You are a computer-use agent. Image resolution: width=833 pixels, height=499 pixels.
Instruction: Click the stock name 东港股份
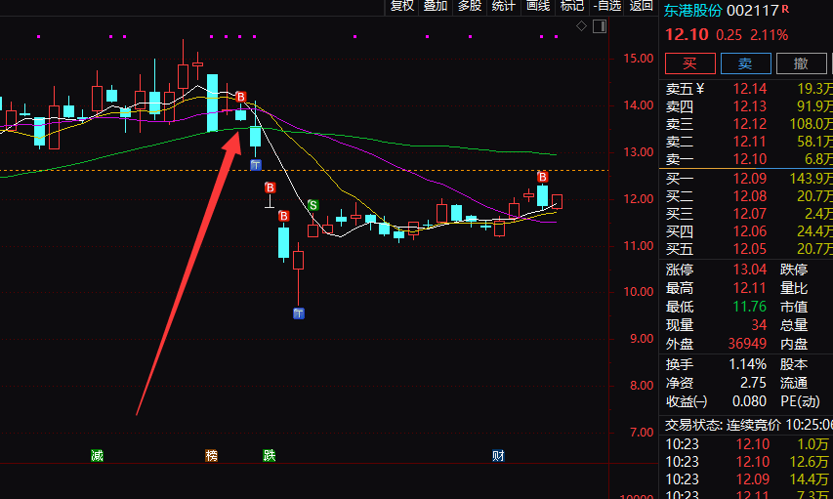693,11
